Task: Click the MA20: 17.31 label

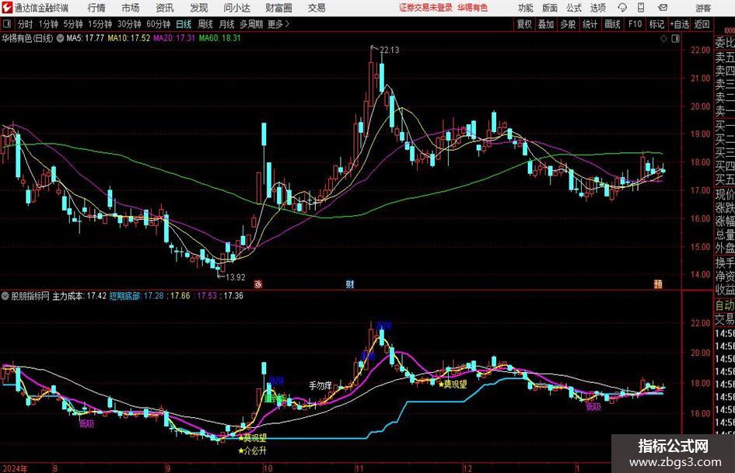Action: tap(174, 38)
